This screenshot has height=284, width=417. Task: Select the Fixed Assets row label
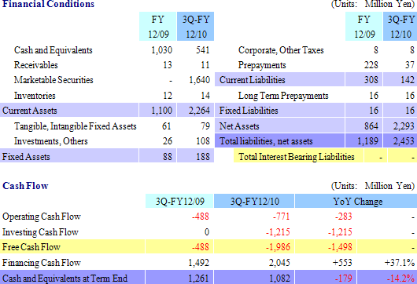[26, 156]
